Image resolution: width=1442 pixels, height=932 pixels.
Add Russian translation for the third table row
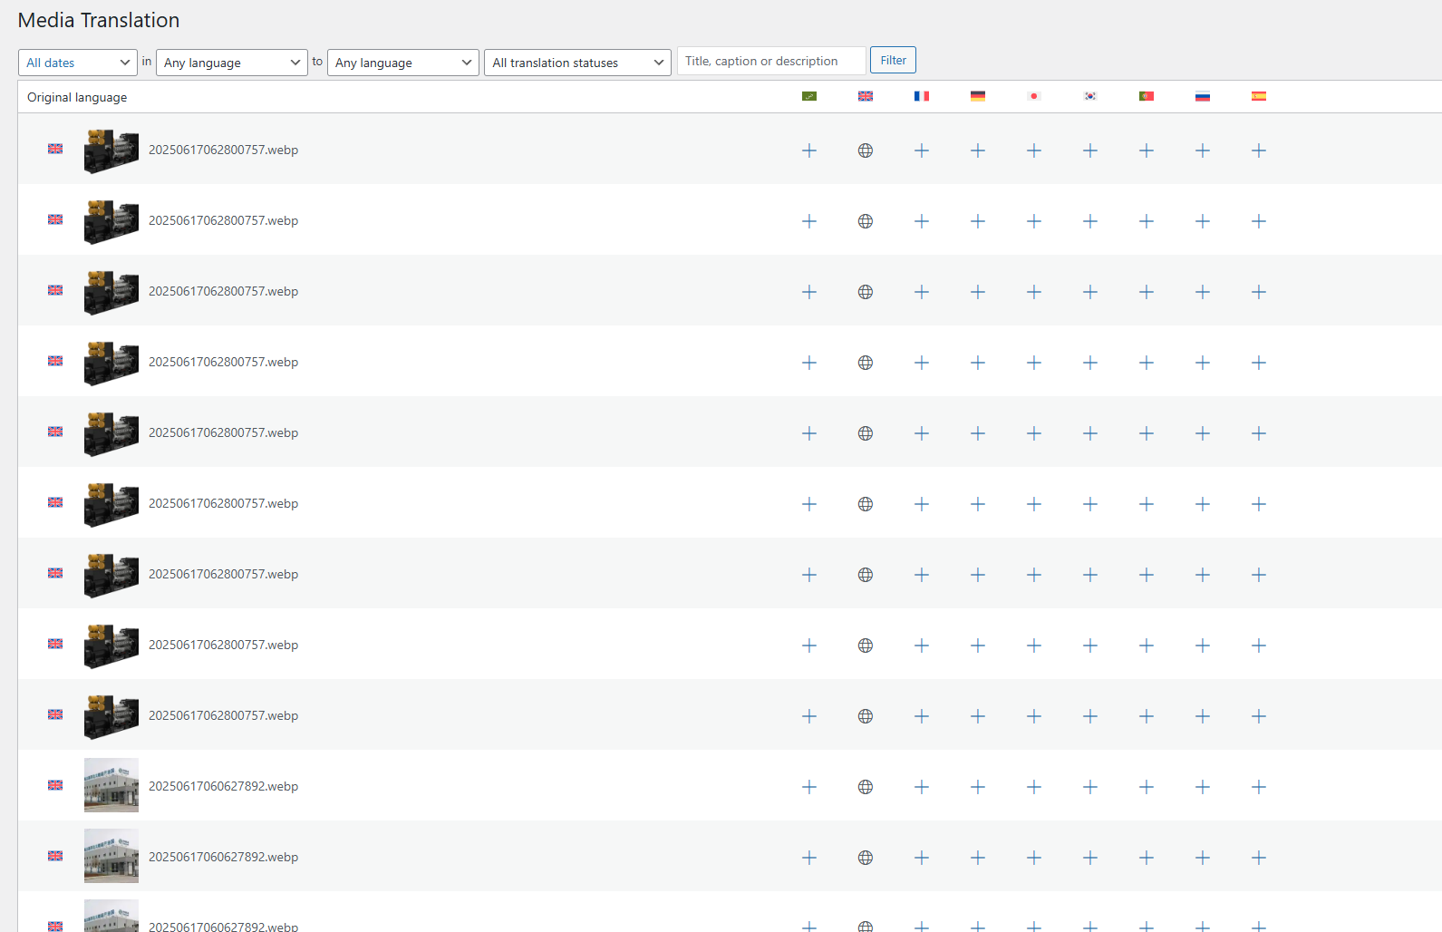(1203, 292)
